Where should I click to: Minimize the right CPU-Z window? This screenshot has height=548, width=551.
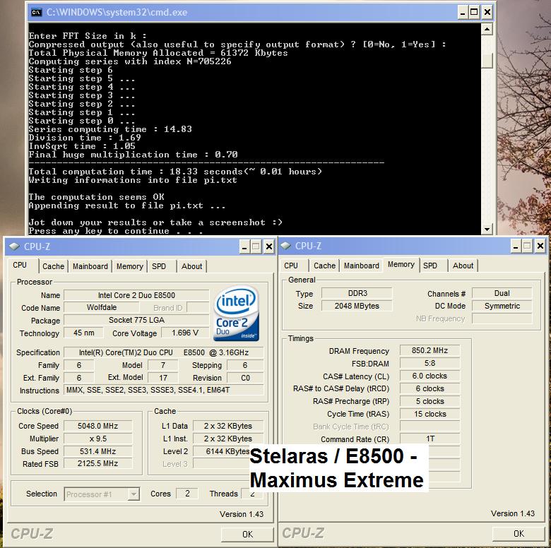[516, 246]
